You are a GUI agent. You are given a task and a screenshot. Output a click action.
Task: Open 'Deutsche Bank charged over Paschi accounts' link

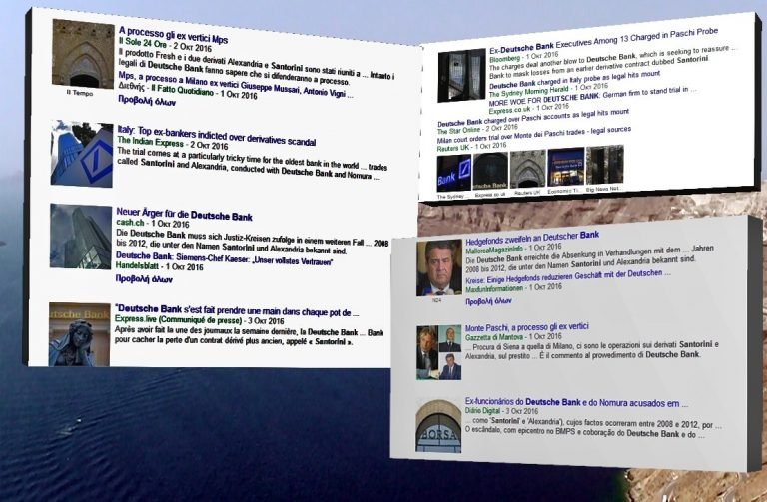tap(533, 118)
